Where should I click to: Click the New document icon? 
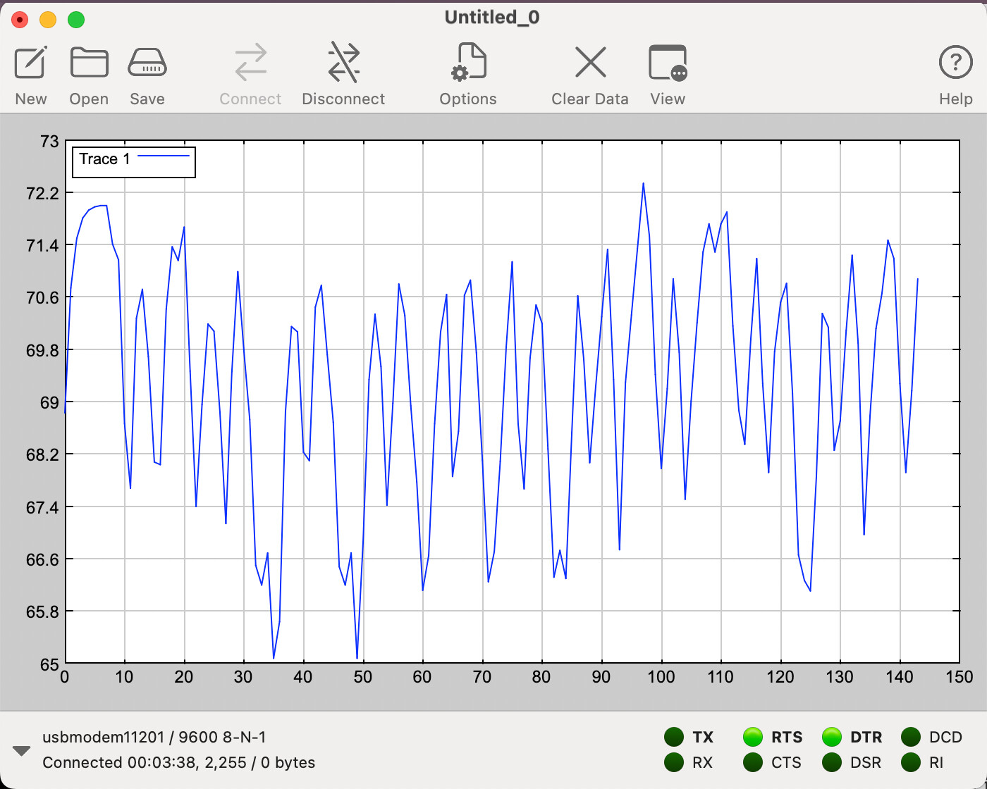[31, 63]
